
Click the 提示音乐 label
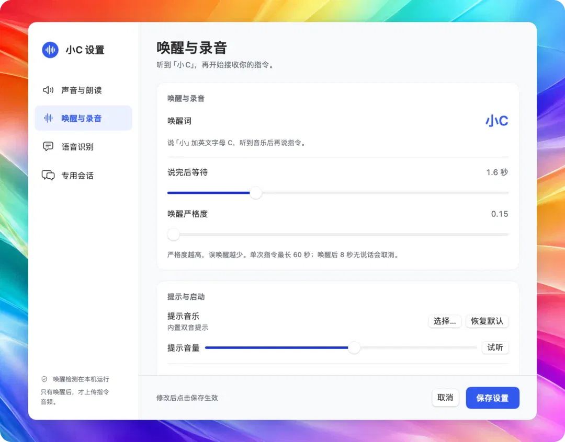point(184,316)
